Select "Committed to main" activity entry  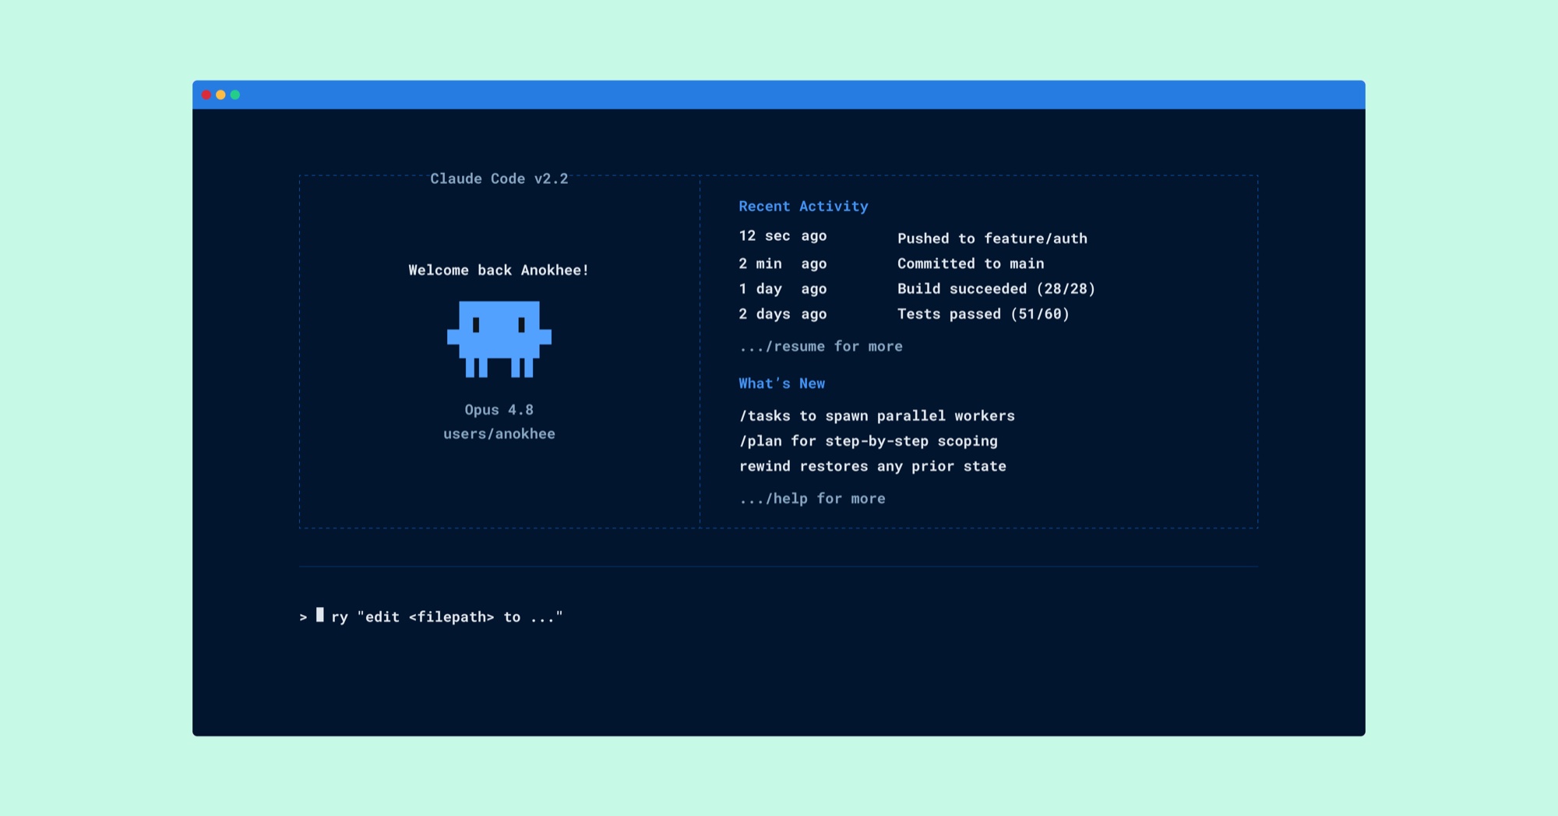coord(971,263)
